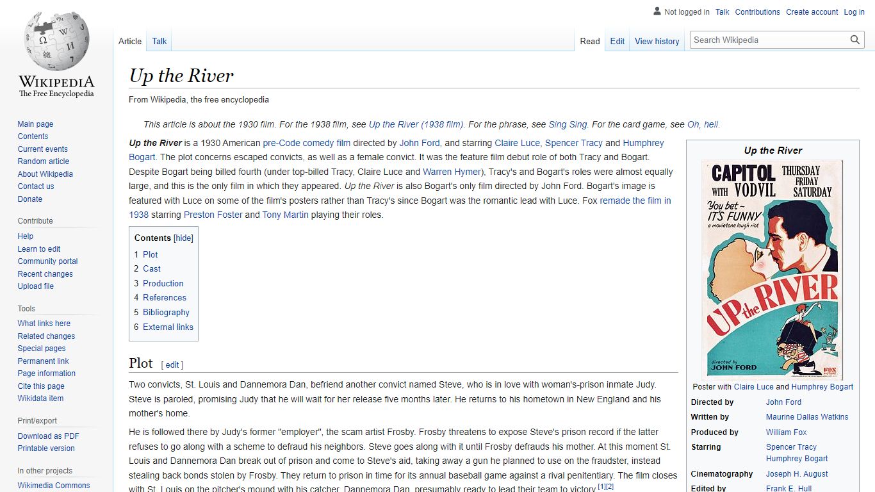Click the Log in link
Image resolution: width=875 pixels, height=492 pixels.
click(855, 12)
